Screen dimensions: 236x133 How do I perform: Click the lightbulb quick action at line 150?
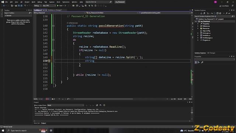pos(49,61)
